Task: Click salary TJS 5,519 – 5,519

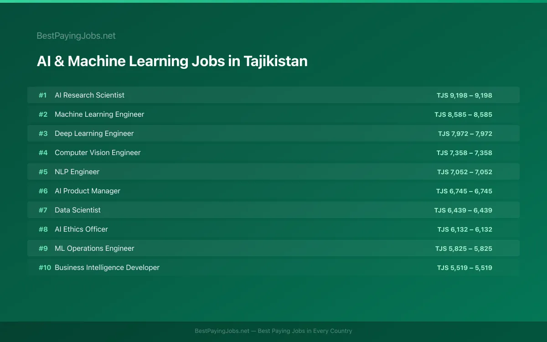Action: tap(464, 268)
